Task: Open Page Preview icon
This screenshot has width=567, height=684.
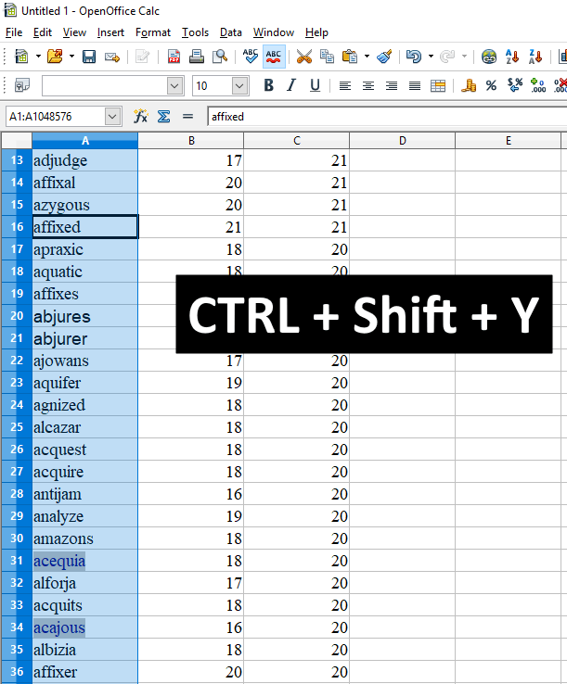Action: (x=220, y=57)
